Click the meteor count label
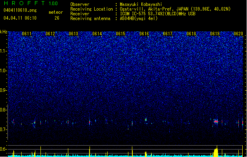 (56, 12)
